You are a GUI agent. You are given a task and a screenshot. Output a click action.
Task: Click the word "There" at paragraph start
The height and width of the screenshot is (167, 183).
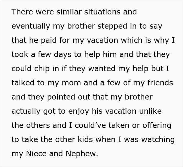tap(22, 12)
